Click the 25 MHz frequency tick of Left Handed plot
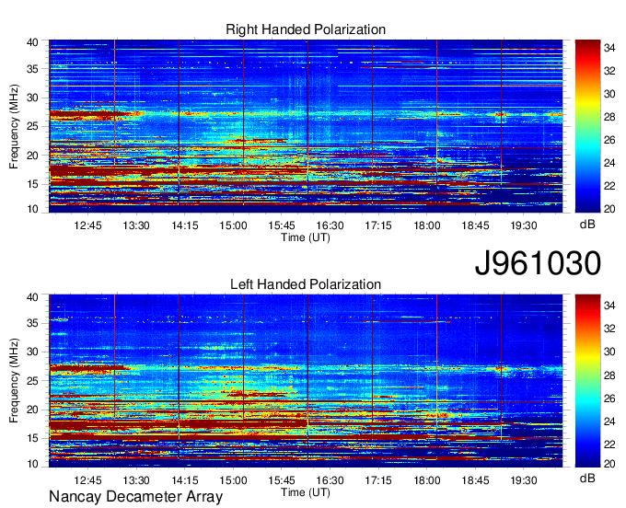626x508 pixels. tap(32, 381)
